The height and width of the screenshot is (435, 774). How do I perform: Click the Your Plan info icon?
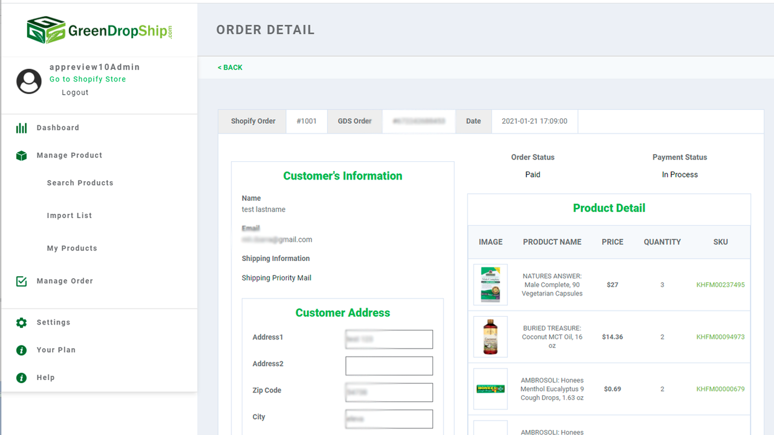pyautogui.click(x=21, y=350)
